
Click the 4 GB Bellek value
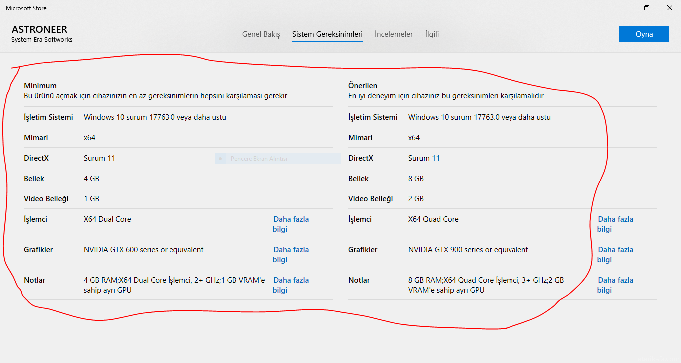tap(91, 179)
